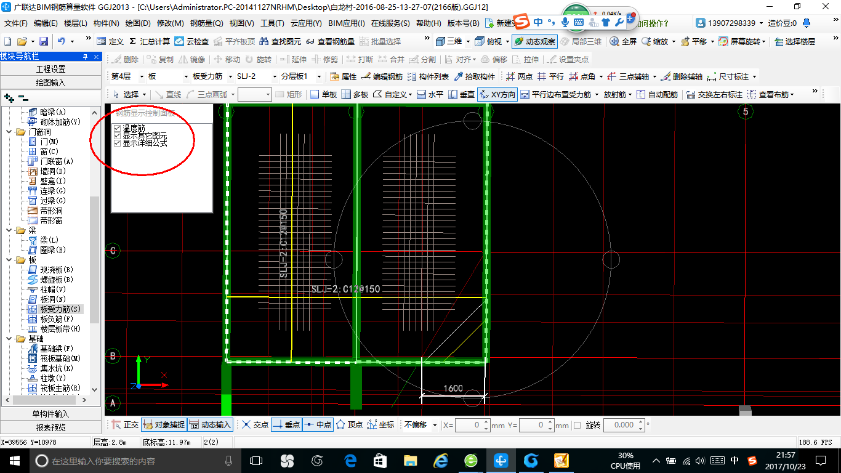Toggle 动态输入 dynamic input
Viewport: 841px width, 473px height.
click(x=210, y=425)
